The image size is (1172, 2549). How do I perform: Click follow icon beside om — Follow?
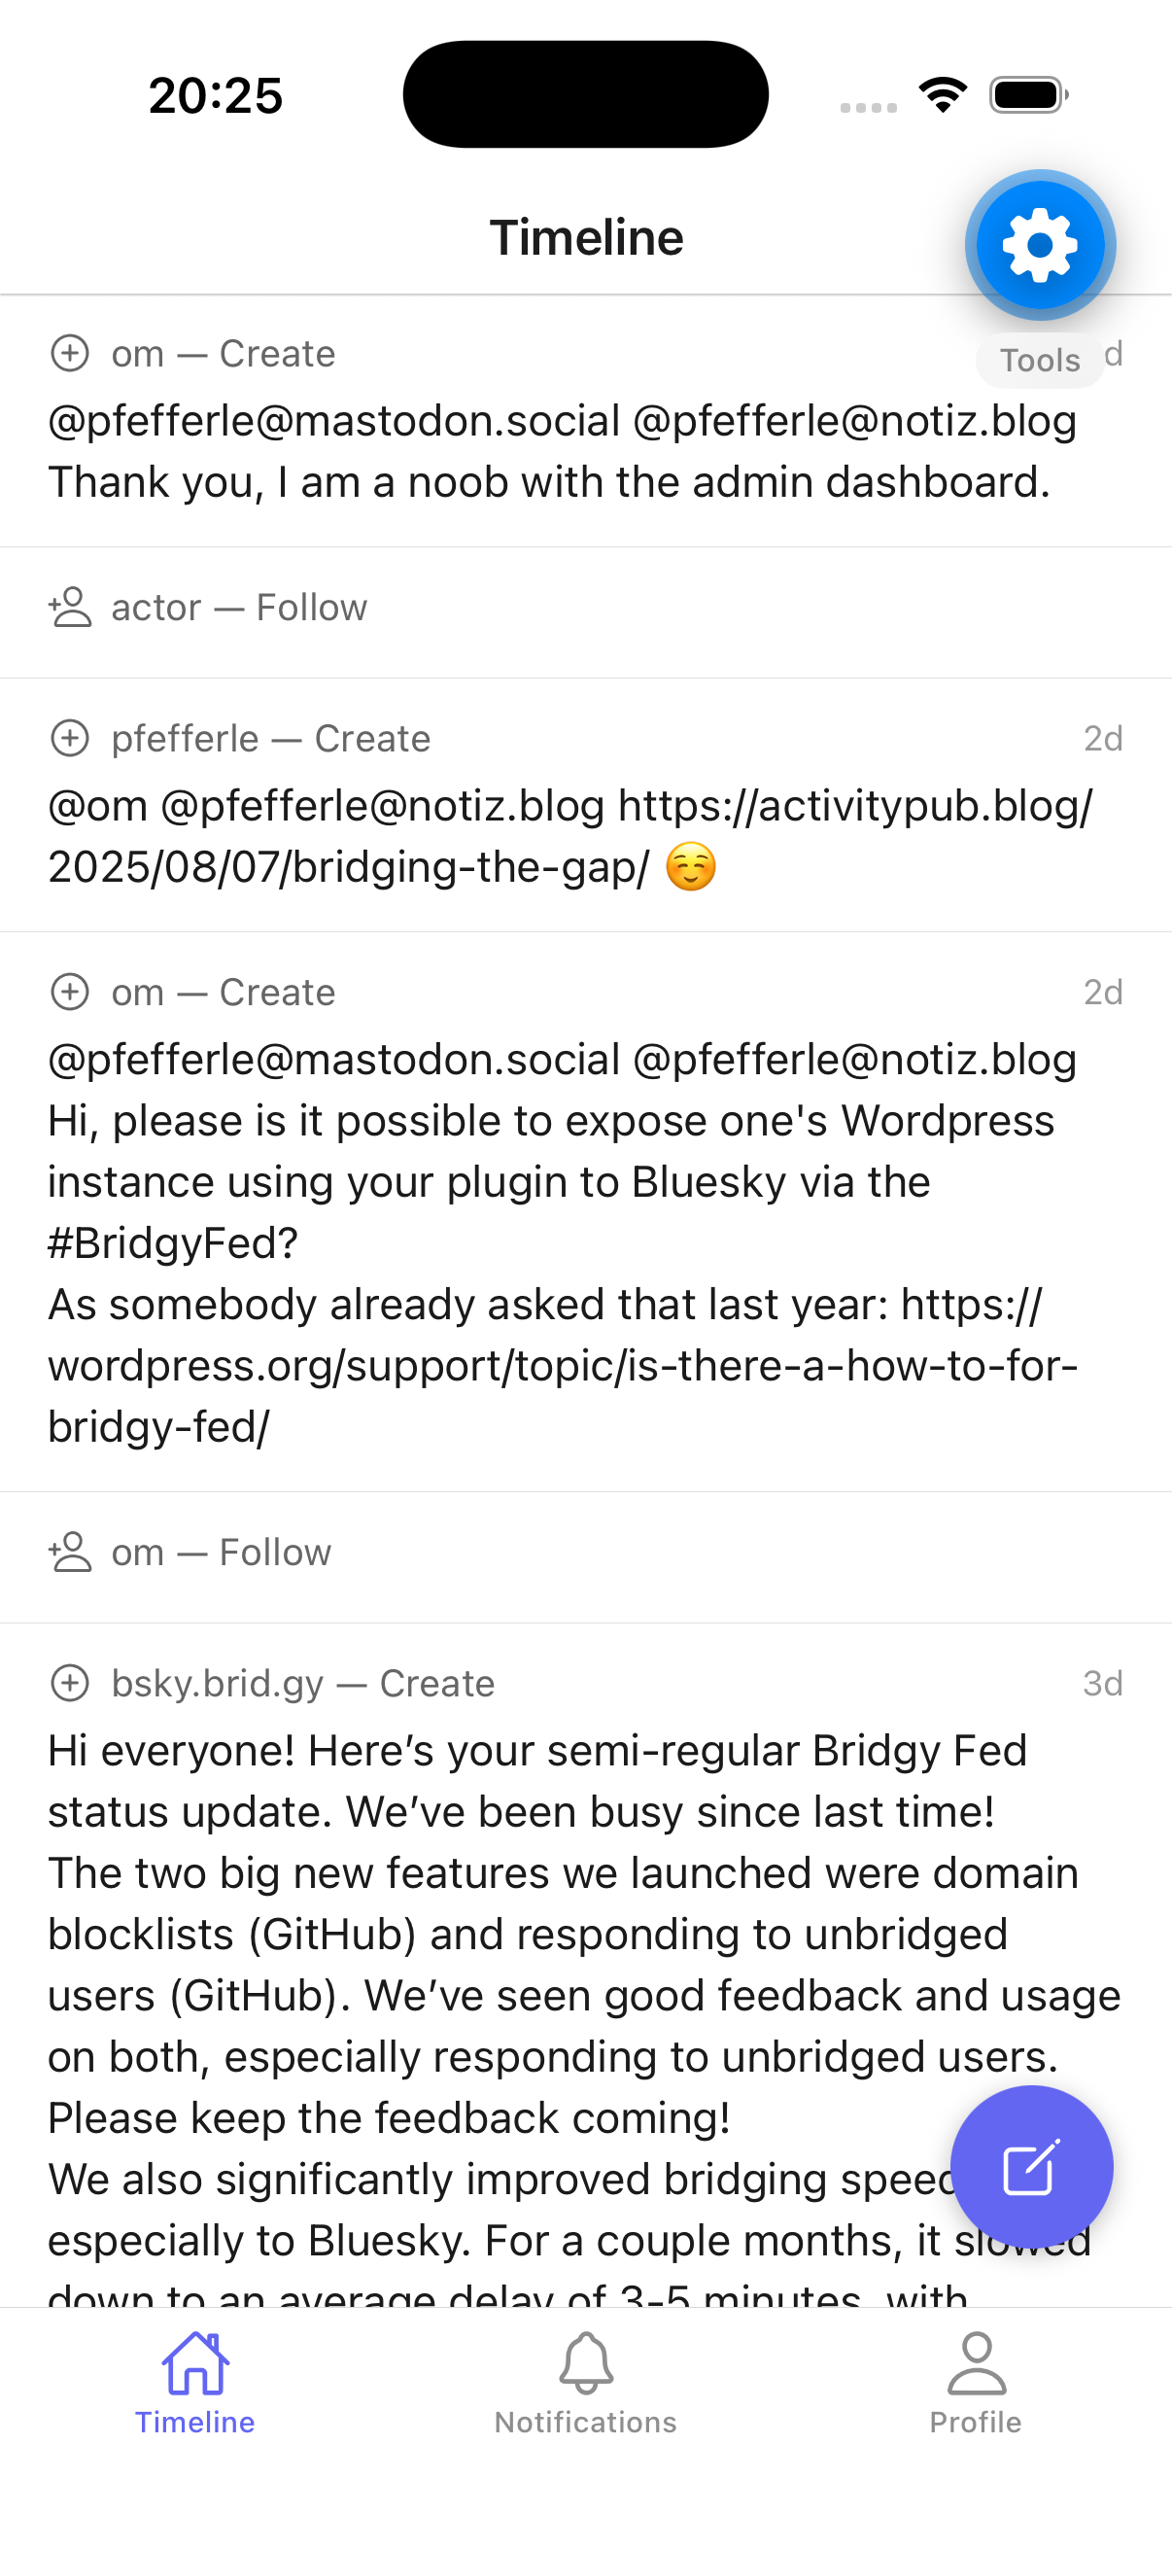70,1553
